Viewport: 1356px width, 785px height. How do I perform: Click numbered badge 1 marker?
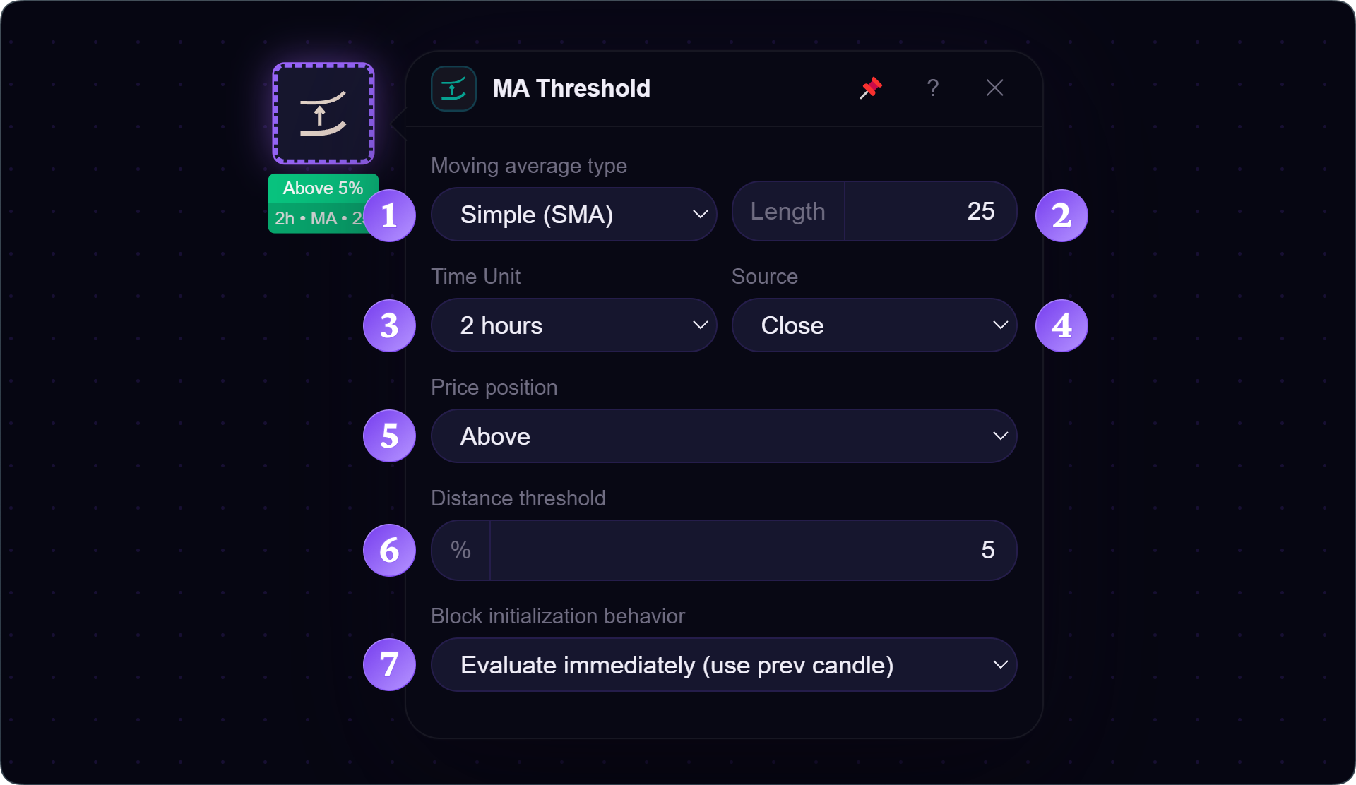coord(389,215)
